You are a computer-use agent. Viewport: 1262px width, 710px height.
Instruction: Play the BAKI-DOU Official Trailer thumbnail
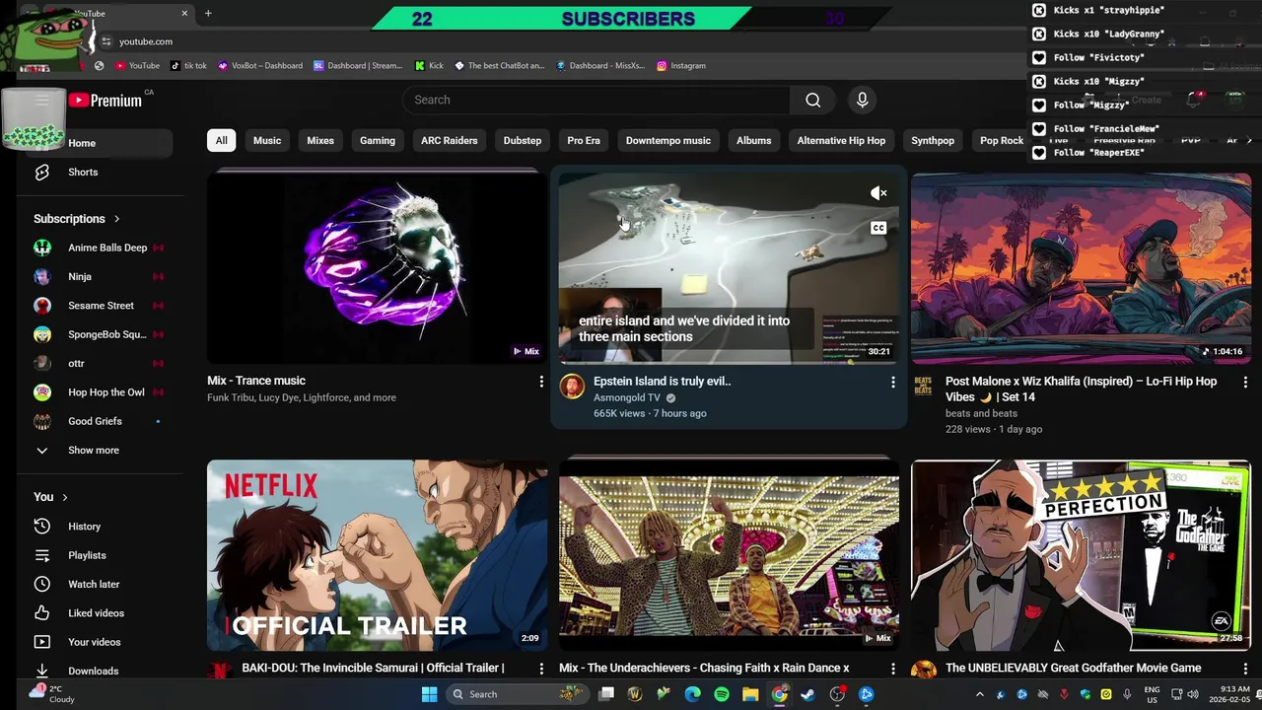tap(376, 554)
